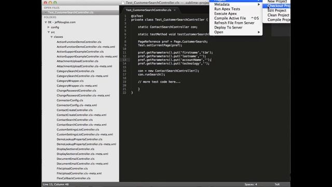This screenshot has height=187, width=332.
Task: Open CategorySearchController.cls
Action: coord(75,71)
